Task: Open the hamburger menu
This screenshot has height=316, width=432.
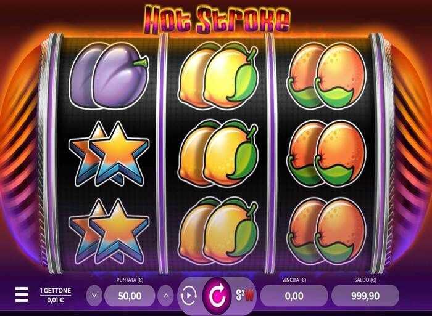Action: (22, 295)
